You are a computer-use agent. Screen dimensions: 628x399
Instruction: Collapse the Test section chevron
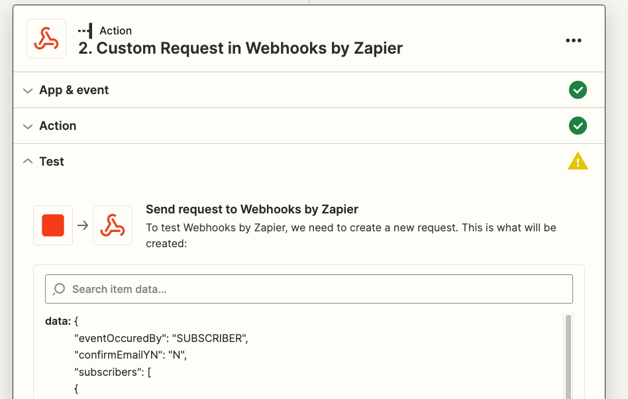(27, 161)
